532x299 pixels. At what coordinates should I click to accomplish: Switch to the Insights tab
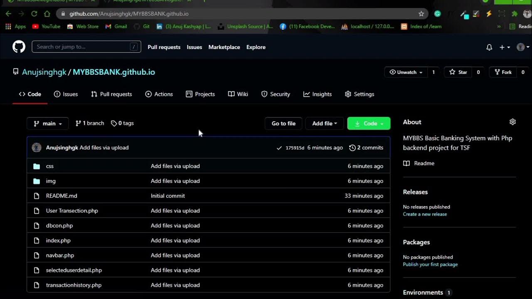point(318,94)
